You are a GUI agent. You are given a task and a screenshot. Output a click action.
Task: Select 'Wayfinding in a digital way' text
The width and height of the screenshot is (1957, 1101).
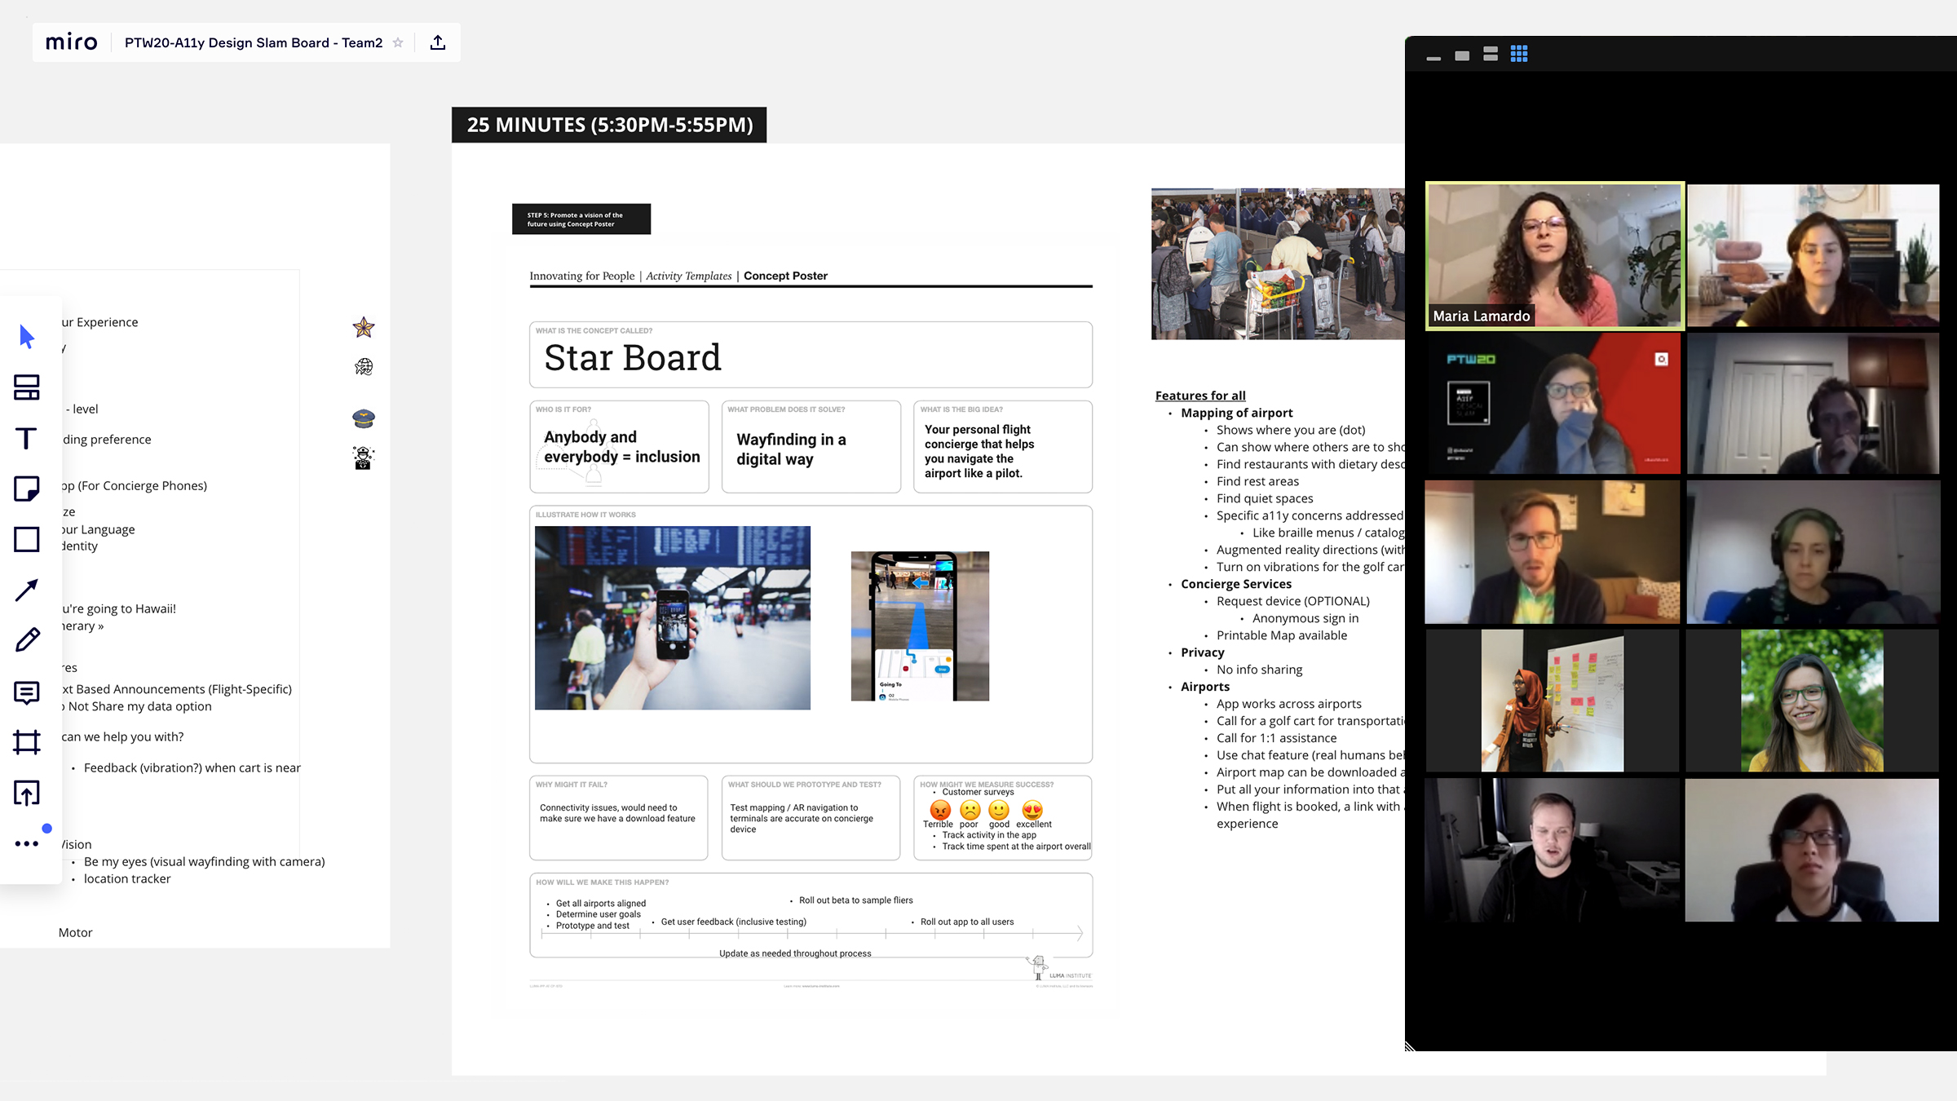(791, 449)
